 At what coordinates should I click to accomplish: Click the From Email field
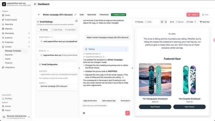pos(58,74)
